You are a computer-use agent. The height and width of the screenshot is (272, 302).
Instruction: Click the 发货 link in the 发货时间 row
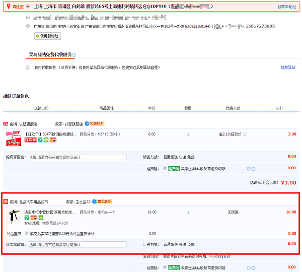[227, 256]
